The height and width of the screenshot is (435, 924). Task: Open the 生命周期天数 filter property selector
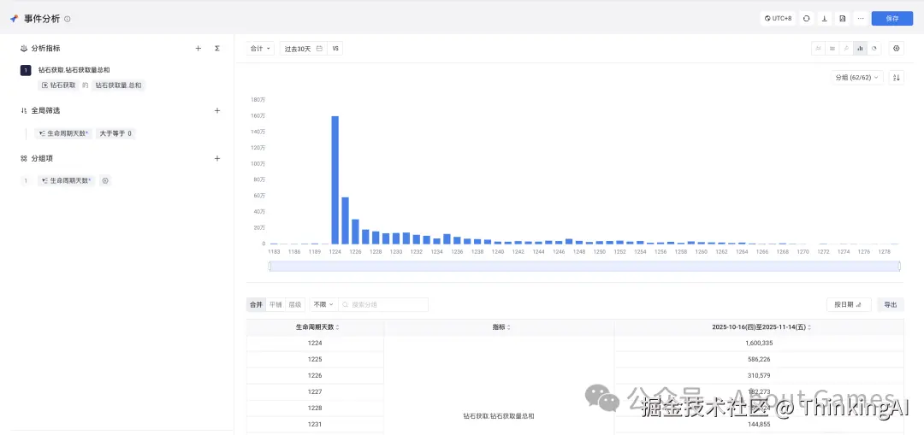pos(63,133)
